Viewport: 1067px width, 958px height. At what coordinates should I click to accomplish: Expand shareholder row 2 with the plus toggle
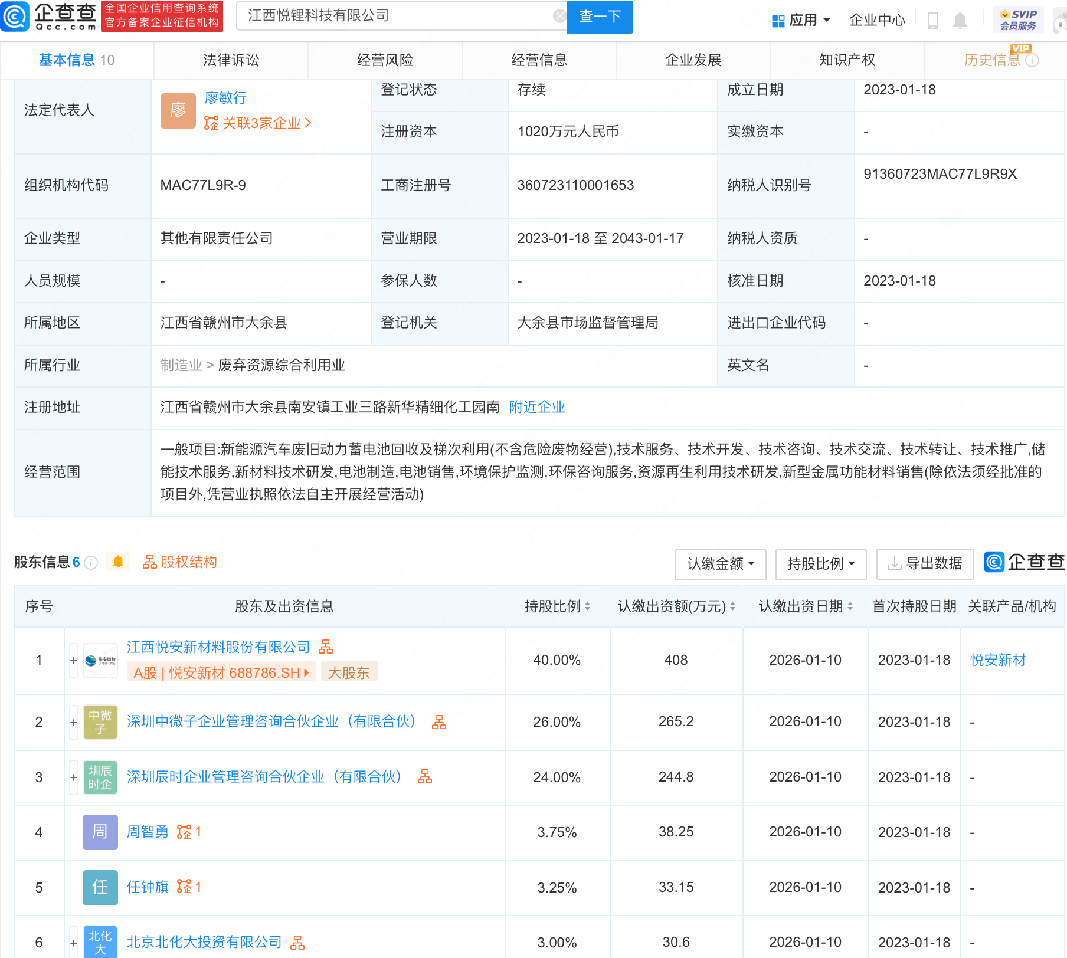pyautogui.click(x=74, y=722)
